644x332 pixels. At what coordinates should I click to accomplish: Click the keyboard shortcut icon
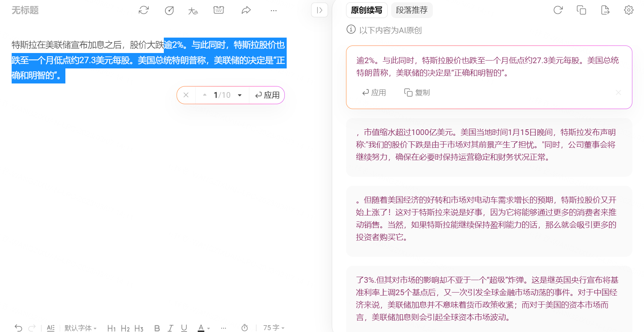[x=219, y=10]
